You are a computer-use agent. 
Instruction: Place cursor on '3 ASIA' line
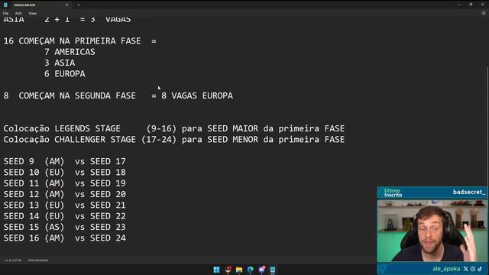point(60,63)
